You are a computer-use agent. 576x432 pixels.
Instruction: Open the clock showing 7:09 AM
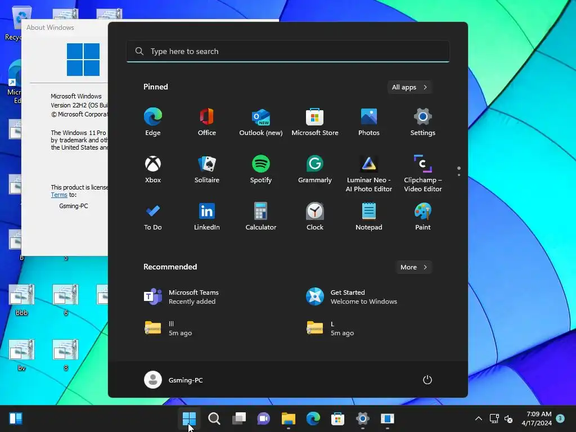(x=537, y=418)
